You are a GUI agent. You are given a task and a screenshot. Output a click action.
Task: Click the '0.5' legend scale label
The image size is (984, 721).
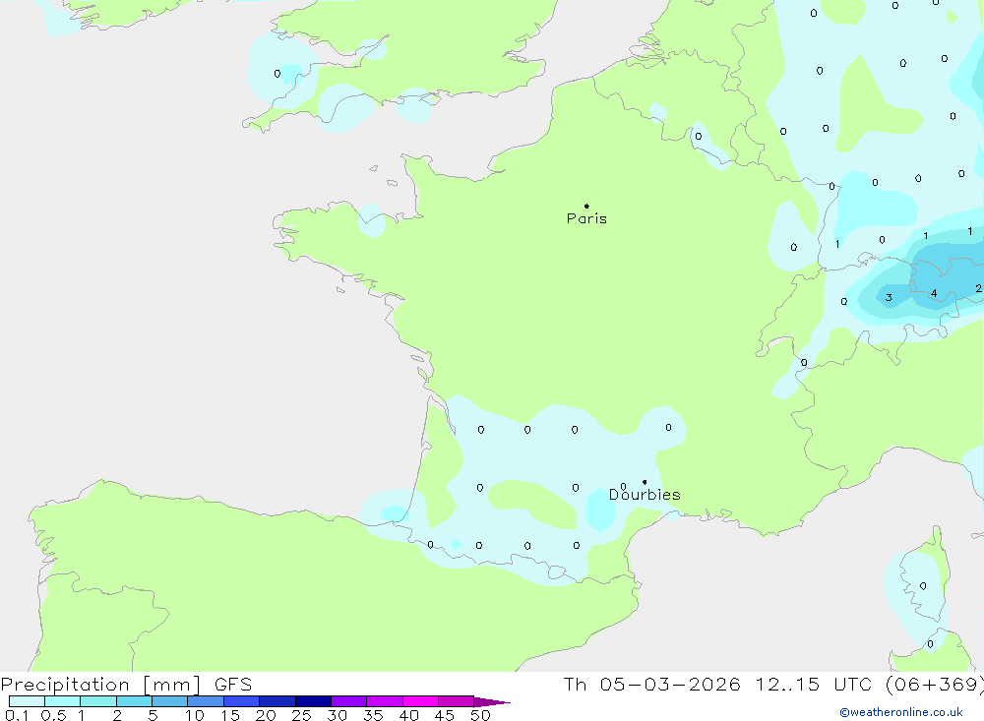[x=53, y=715]
